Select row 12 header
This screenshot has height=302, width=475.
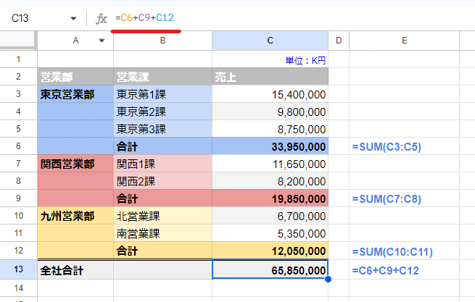click(18, 251)
